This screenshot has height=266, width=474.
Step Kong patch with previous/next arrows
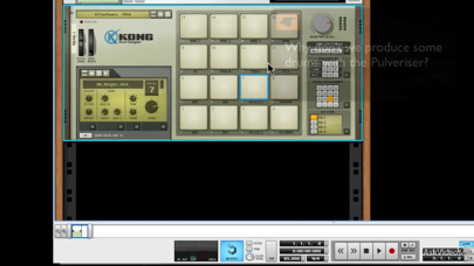point(153,14)
